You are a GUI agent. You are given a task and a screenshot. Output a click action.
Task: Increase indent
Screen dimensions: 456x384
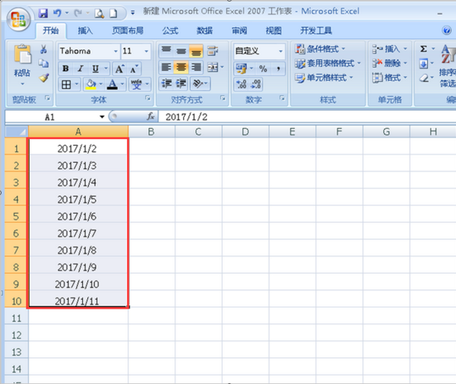181,84
